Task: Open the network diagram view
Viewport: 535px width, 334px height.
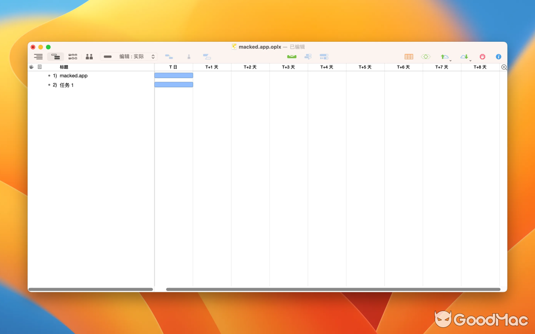Action: point(72,56)
